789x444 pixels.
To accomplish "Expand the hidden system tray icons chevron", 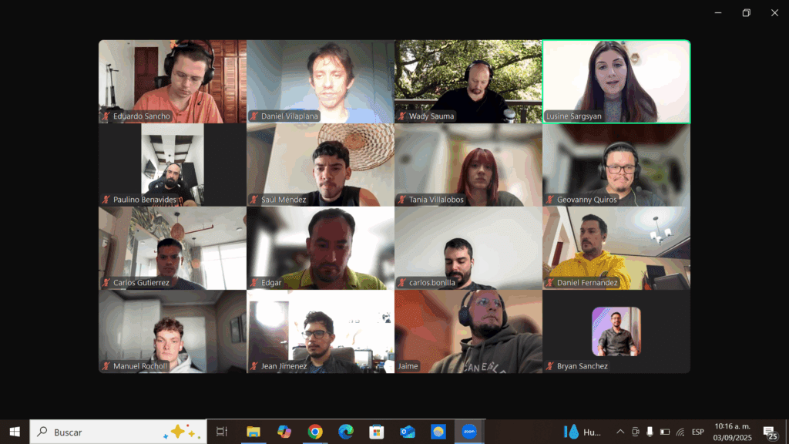I will [x=619, y=432].
